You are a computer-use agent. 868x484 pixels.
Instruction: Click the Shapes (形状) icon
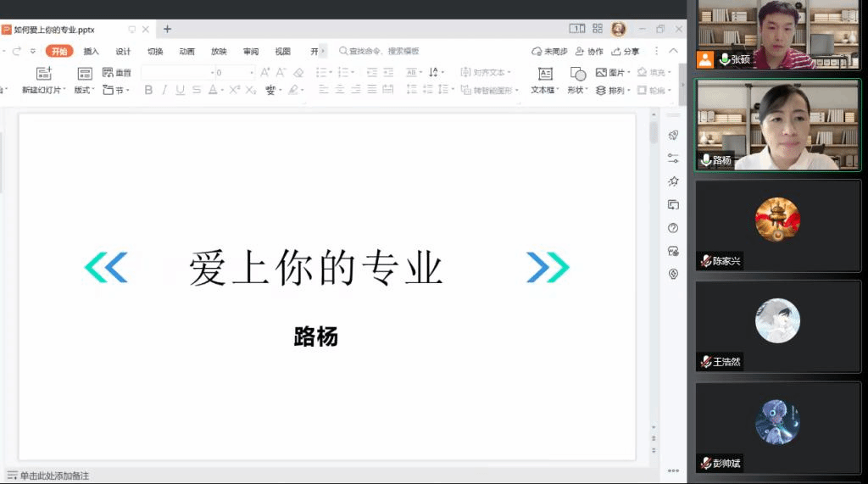click(x=577, y=74)
